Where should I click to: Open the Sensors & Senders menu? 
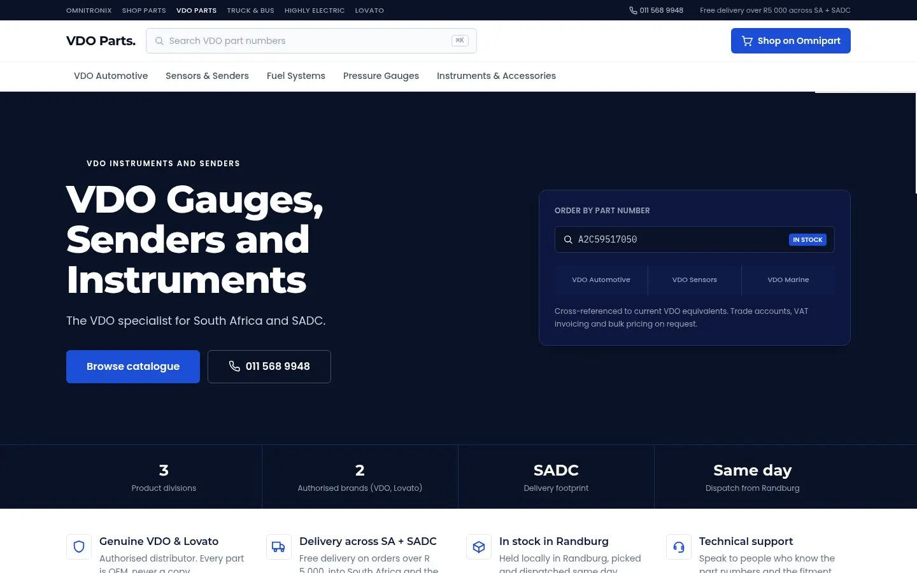click(x=207, y=76)
